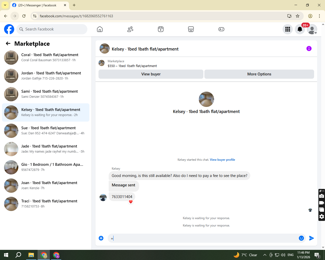Open Traci's apartment conversation
The image size is (325, 260).
[x=46, y=204]
